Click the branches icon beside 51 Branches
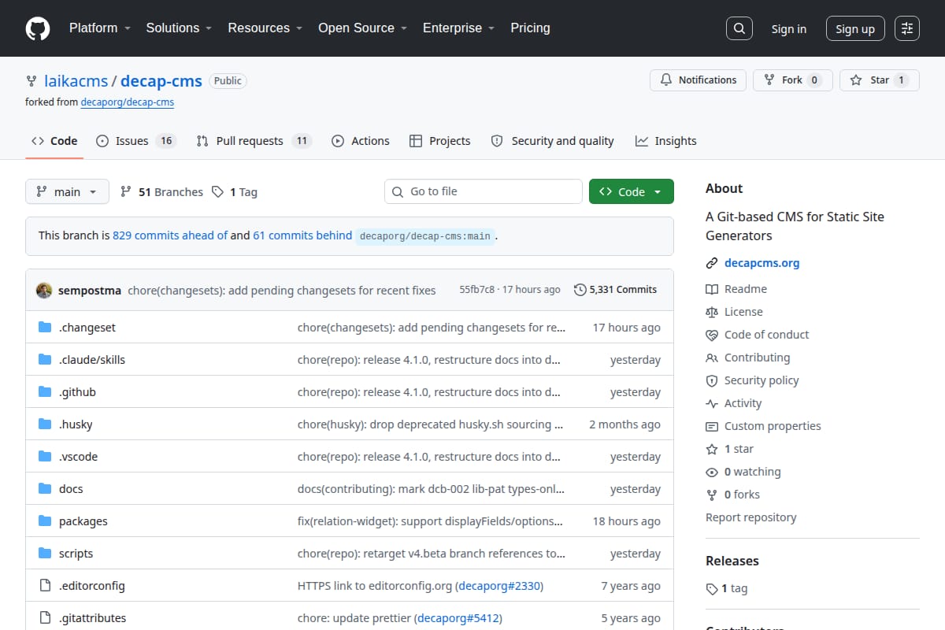Image resolution: width=945 pixels, height=630 pixels. coord(126,192)
